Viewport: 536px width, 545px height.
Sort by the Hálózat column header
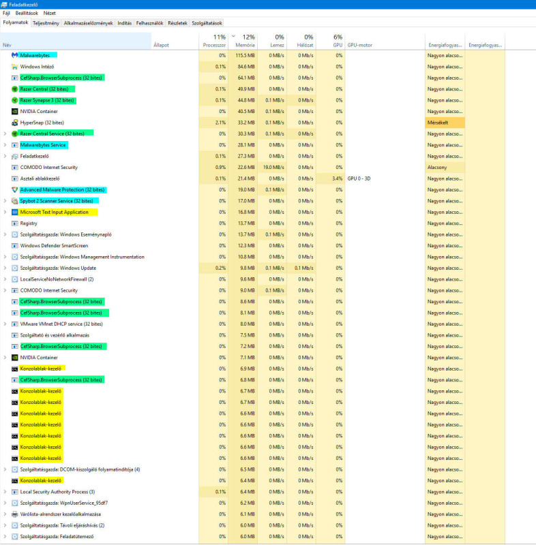point(301,41)
